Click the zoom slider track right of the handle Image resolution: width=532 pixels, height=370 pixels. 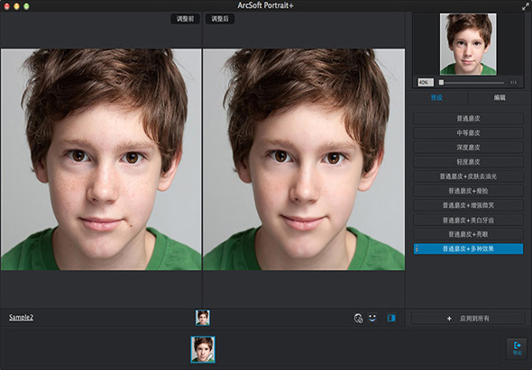point(474,82)
